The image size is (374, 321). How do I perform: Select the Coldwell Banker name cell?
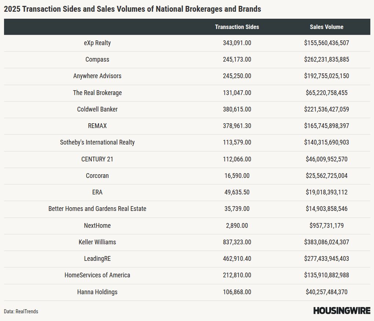click(x=97, y=109)
